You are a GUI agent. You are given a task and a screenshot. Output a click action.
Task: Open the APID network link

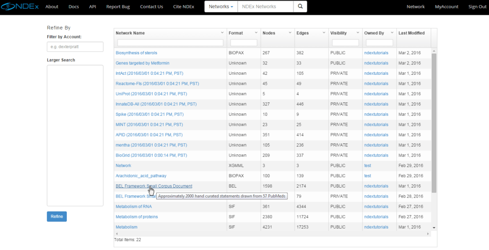[x=149, y=135]
